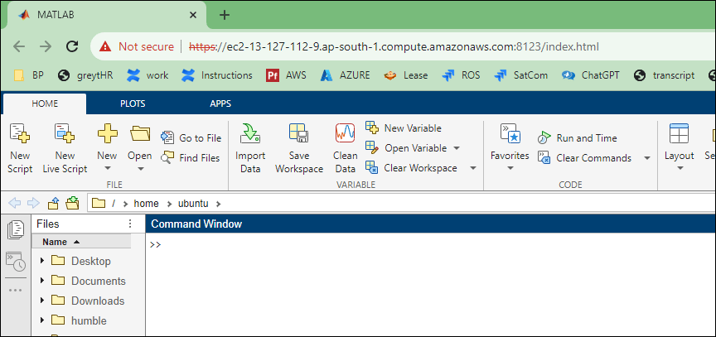Viewport: 716px width, 337px height.
Task: Click Save Workspace
Action: [299, 149]
